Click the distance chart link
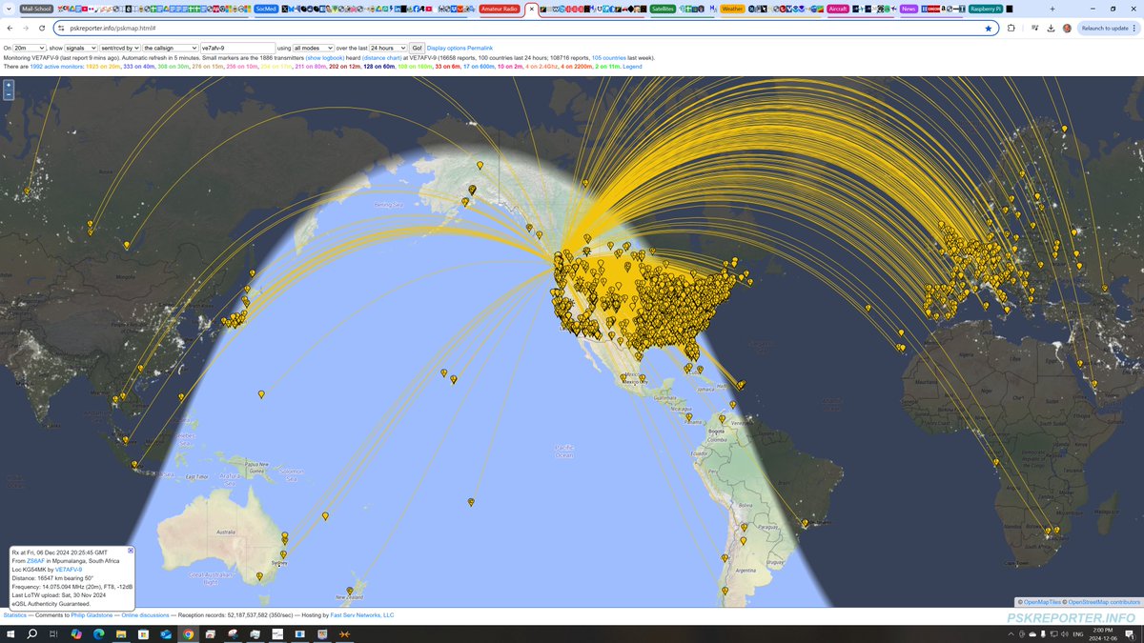The image size is (1144, 643). coord(381,57)
